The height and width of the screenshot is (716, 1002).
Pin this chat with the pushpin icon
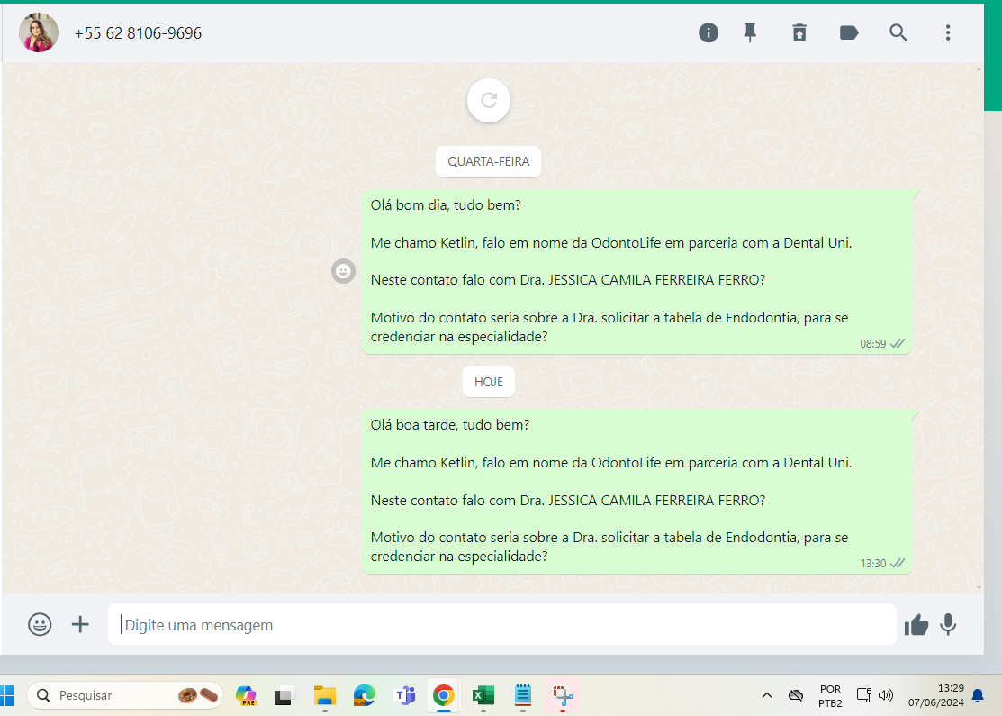(x=750, y=32)
